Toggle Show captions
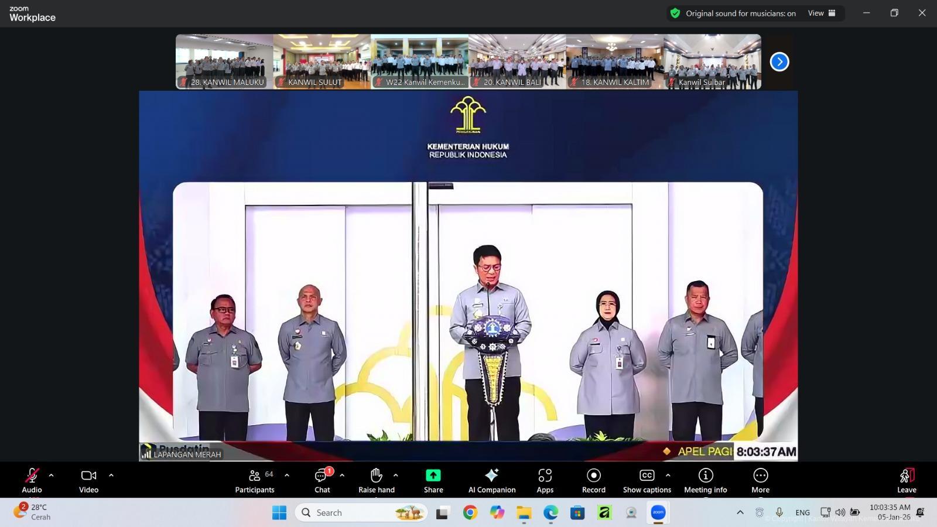The width and height of the screenshot is (937, 527). tap(647, 480)
